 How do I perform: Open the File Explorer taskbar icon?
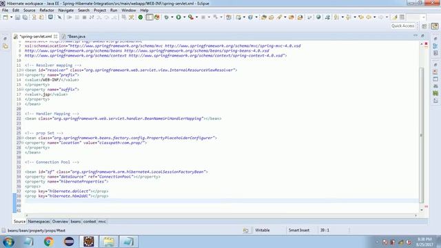point(109,242)
